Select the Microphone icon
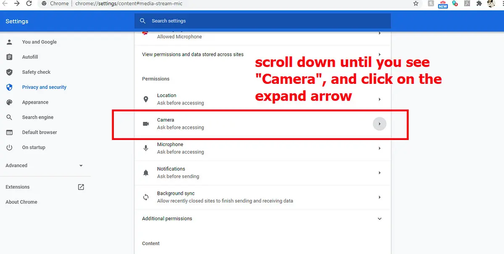This screenshot has height=254, width=504. (146, 148)
